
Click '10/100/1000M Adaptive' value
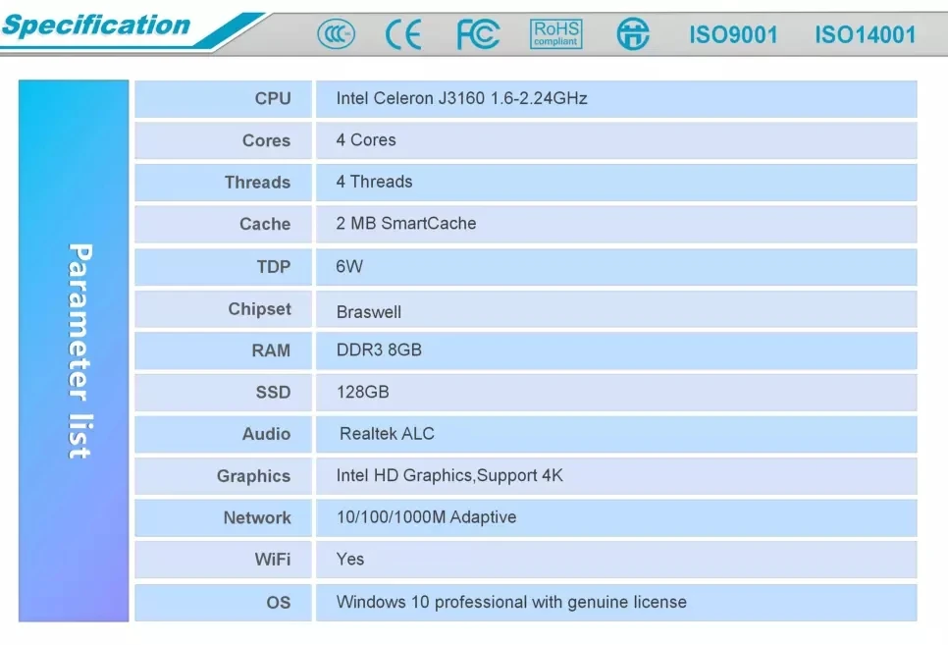pyautogui.click(x=426, y=517)
